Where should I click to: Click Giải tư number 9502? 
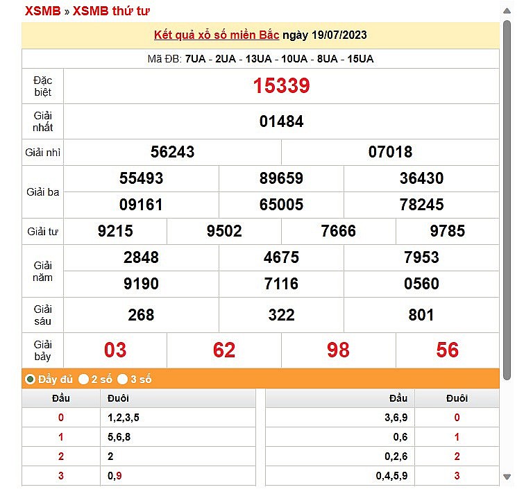pyautogui.click(x=224, y=231)
